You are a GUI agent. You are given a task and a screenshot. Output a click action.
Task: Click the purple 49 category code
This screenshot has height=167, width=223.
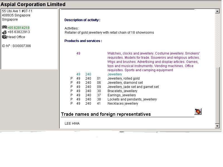point(78,53)
